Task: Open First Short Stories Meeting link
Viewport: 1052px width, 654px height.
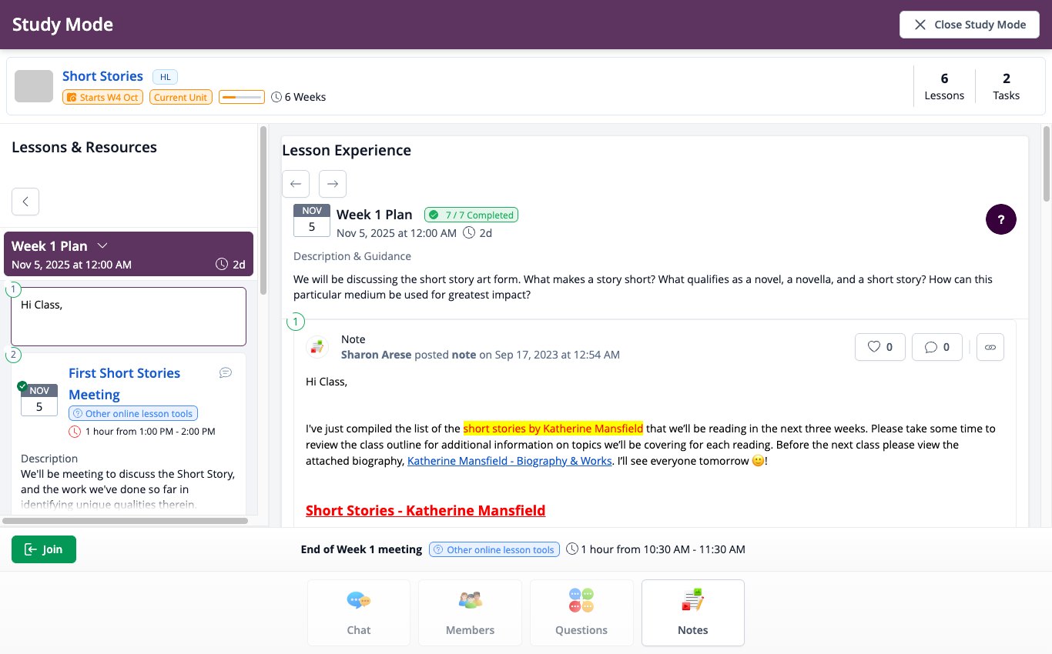Action: pos(125,384)
